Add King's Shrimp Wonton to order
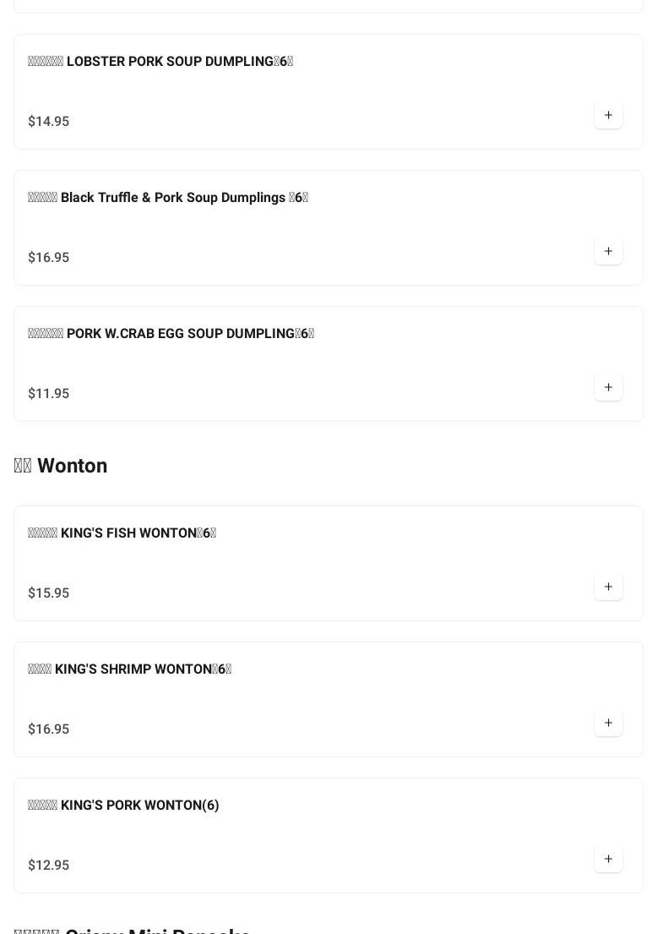 [x=608, y=724]
